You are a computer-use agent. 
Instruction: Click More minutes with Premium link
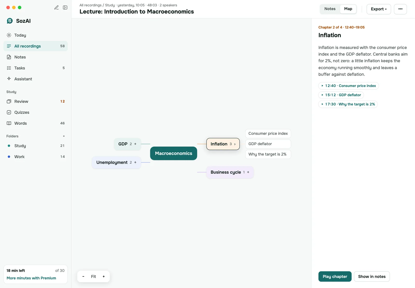(31, 278)
